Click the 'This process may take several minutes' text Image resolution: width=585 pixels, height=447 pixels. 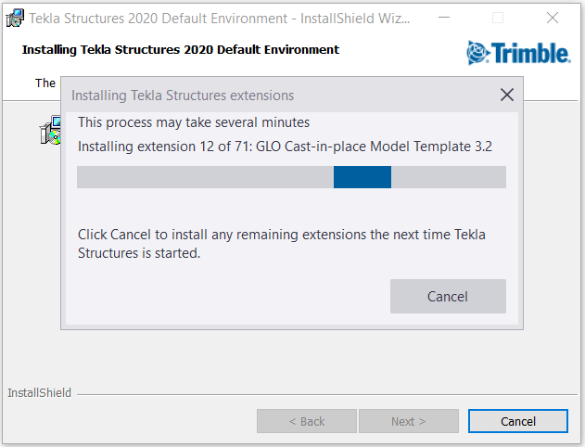pyautogui.click(x=194, y=122)
